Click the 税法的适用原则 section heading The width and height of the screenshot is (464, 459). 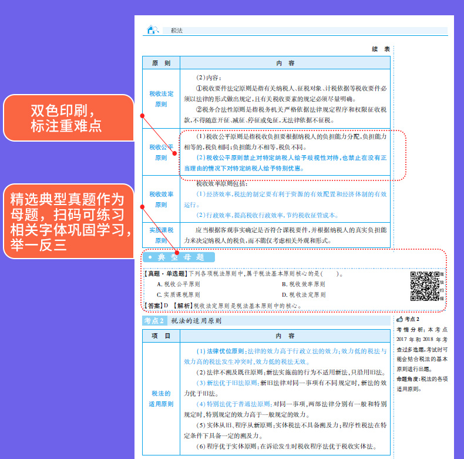click(196, 321)
